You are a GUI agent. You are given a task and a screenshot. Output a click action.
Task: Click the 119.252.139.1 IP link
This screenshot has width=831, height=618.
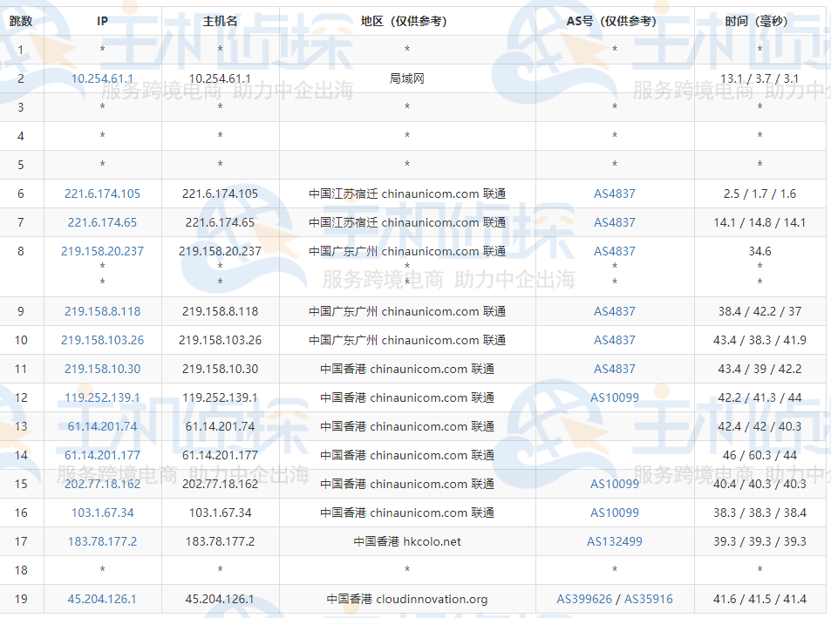(102, 397)
